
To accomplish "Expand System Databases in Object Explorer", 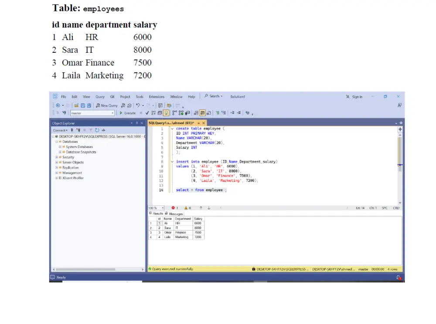I will click(60, 147).
